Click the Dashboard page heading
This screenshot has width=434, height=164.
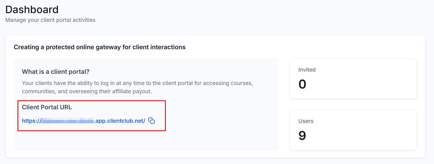tap(32, 10)
